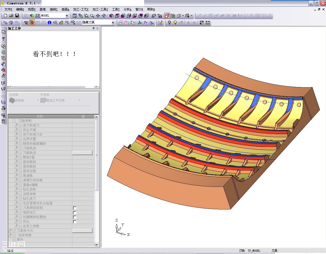Viewport: 326px width, 254px height.
Task: Activate the Rotate view tool
Action: pos(104,16)
